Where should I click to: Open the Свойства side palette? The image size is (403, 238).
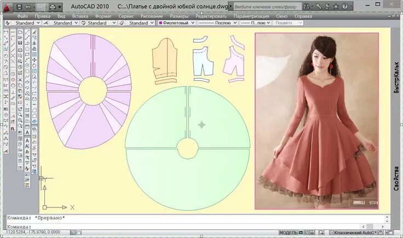pyautogui.click(x=397, y=178)
